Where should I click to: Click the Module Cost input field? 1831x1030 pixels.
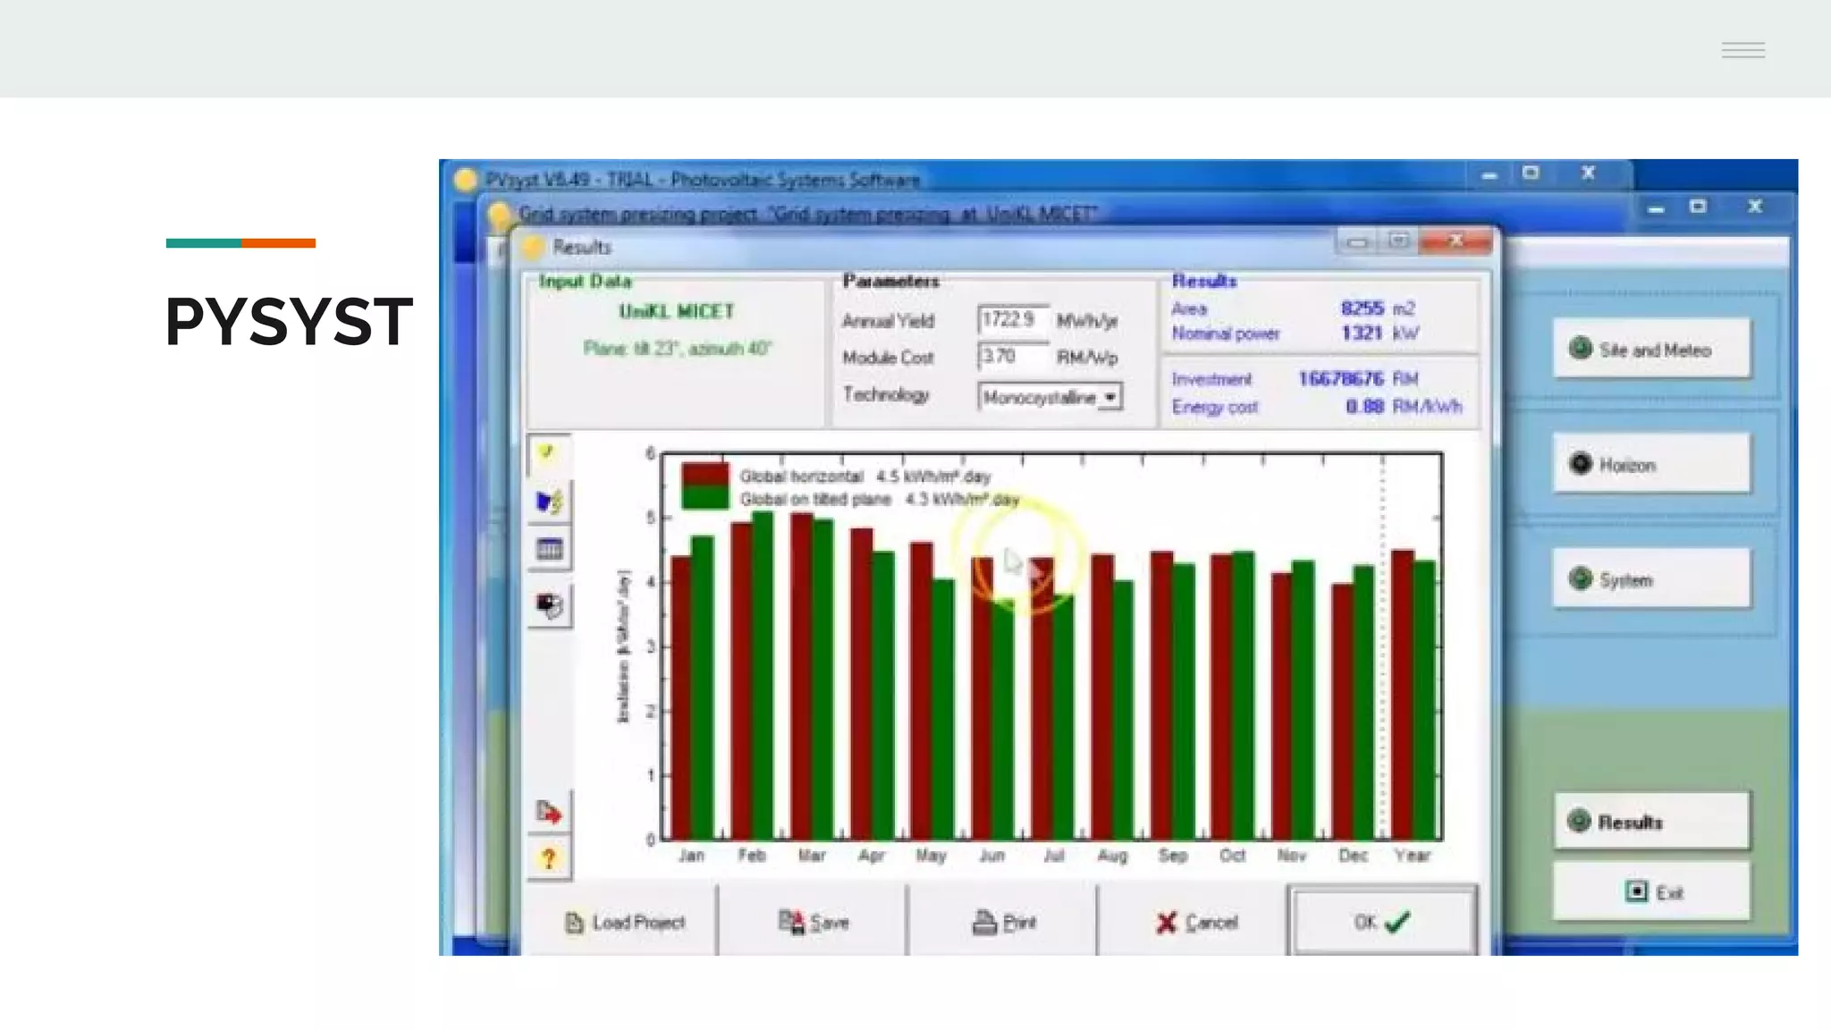(1012, 357)
